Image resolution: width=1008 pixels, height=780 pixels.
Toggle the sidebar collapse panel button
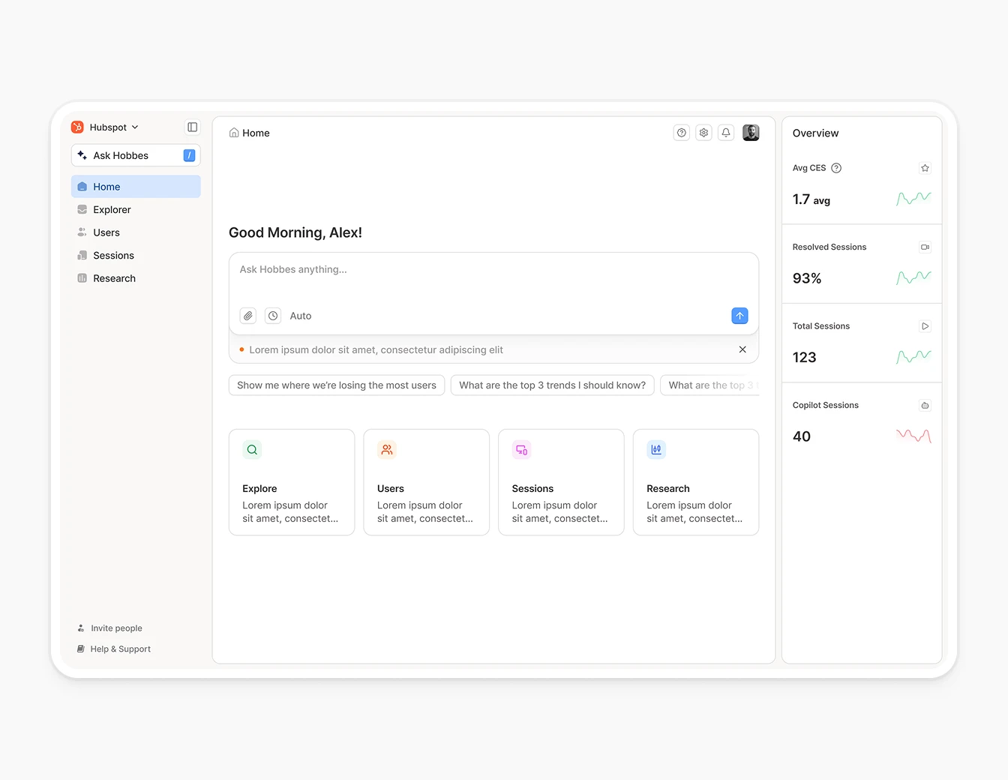192,127
